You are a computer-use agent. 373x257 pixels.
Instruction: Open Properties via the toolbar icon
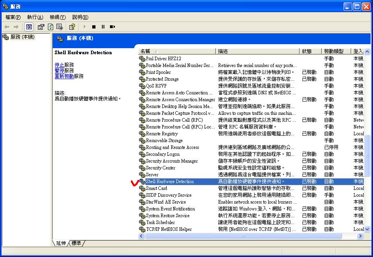click(41, 27)
